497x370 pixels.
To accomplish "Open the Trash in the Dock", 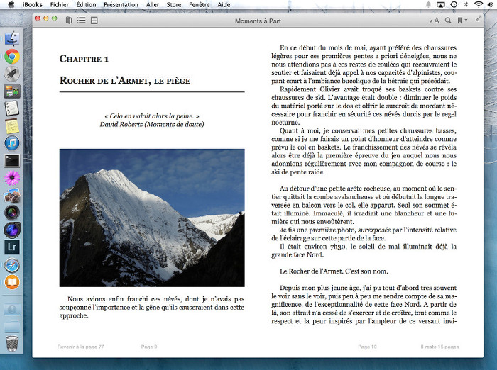I will pyautogui.click(x=12, y=343).
